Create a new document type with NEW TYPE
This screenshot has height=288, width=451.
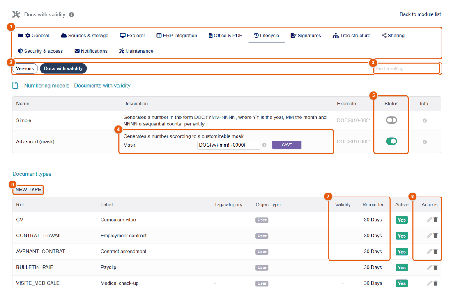[x=28, y=190]
